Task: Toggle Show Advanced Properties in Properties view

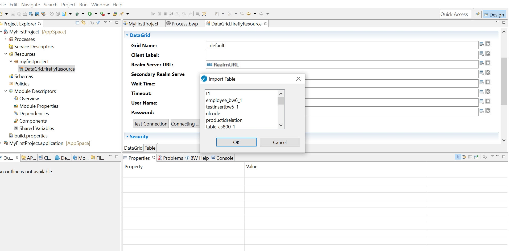Action: pos(464,157)
